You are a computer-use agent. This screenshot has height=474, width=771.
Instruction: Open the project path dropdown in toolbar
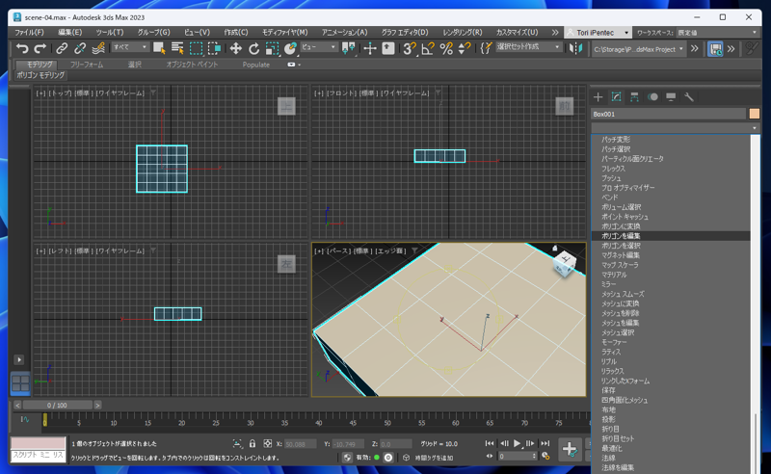(639, 49)
